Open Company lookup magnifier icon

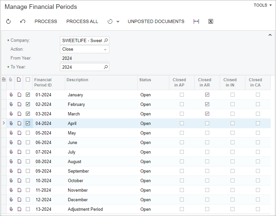point(106,40)
